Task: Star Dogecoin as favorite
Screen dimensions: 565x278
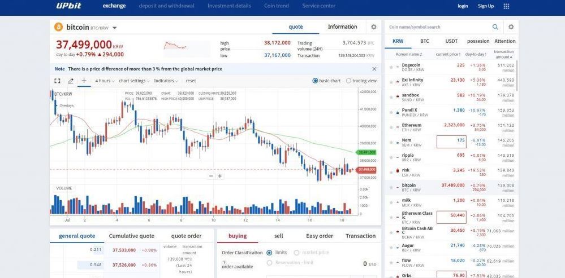Action: coord(391,67)
